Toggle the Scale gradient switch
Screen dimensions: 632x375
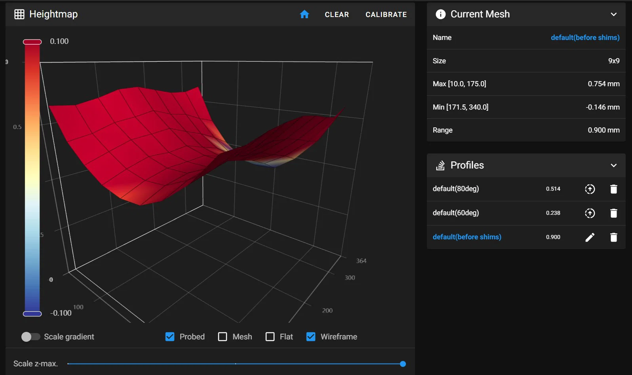30,337
